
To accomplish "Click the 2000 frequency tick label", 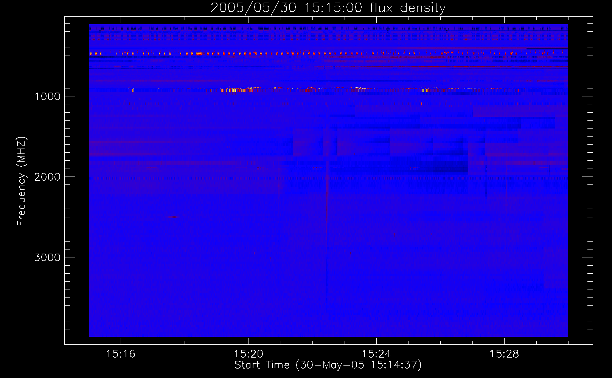I will coord(47,177).
